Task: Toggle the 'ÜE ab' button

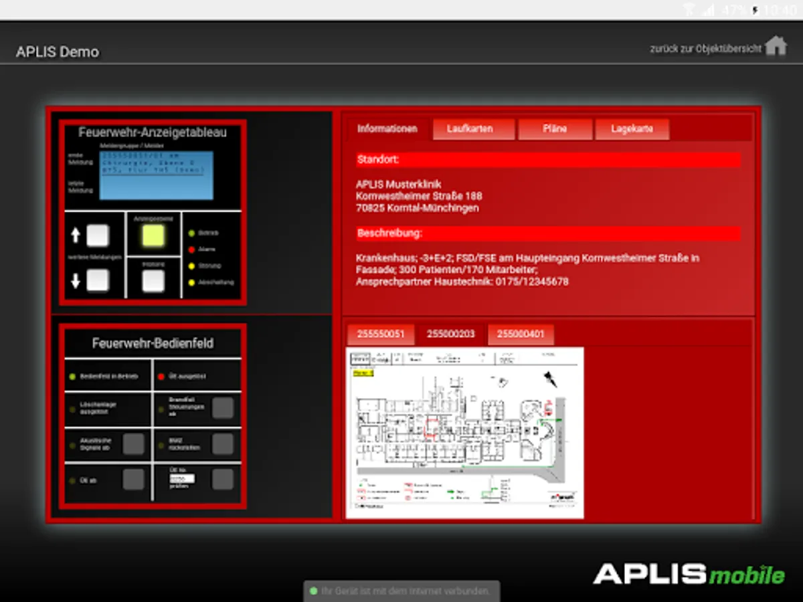Action: [133, 479]
